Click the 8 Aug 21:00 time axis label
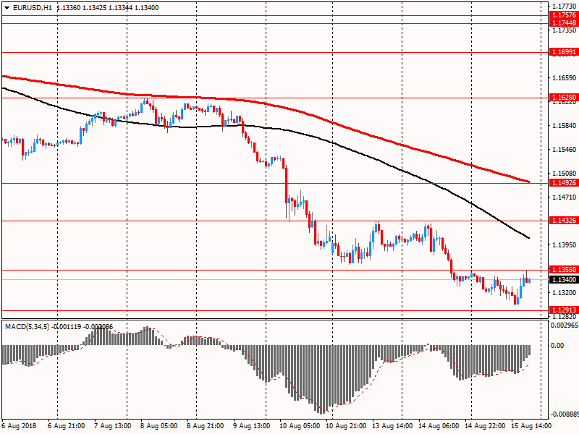This screenshot has height=434, width=579. pyautogui.click(x=206, y=426)
